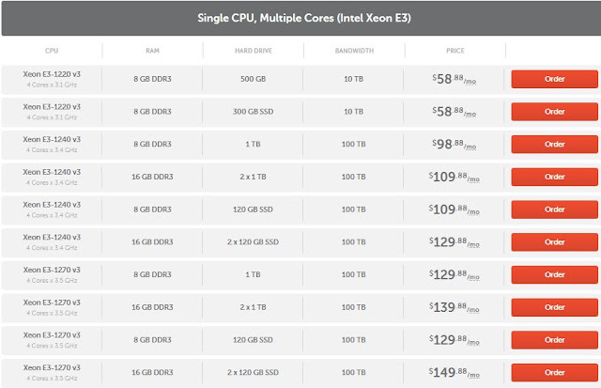Image resolution: width=601 pixels, height=388 pixels.
Task: Click the /mo abbreviation beside $149.88
Action: tap(473, 375)
